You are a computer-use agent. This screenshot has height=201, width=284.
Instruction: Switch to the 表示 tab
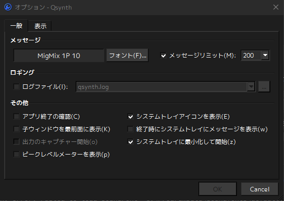click(40, 26)
